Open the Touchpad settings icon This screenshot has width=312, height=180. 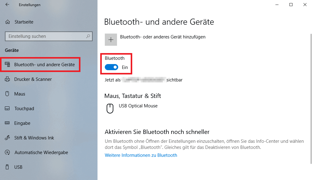[7, 109]
